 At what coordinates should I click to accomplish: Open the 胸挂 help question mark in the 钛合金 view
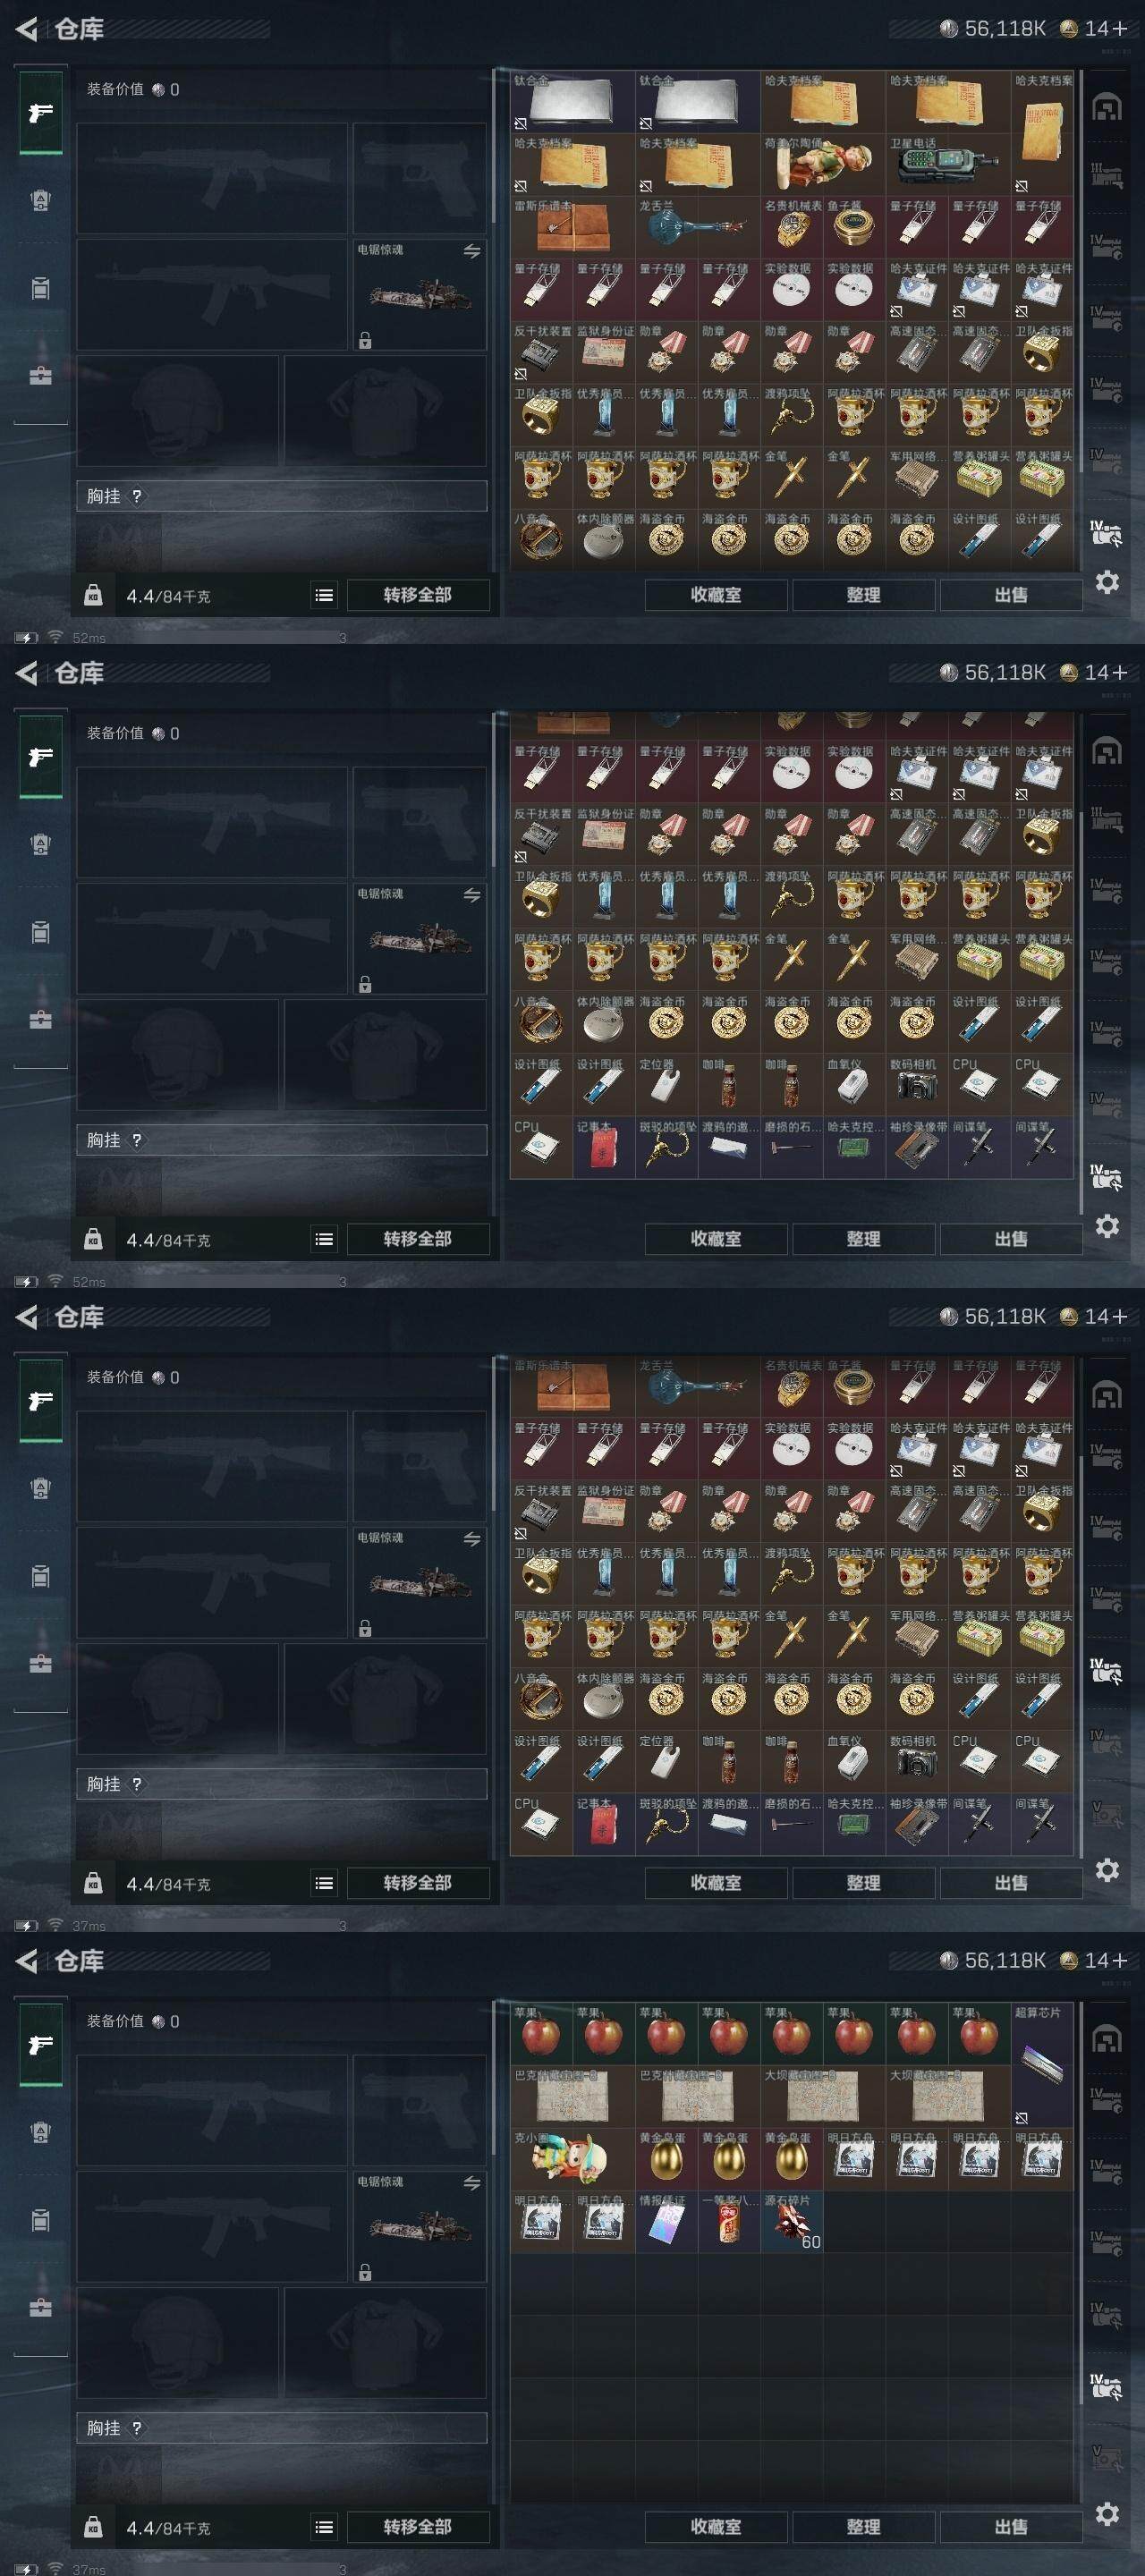[137, 496]
